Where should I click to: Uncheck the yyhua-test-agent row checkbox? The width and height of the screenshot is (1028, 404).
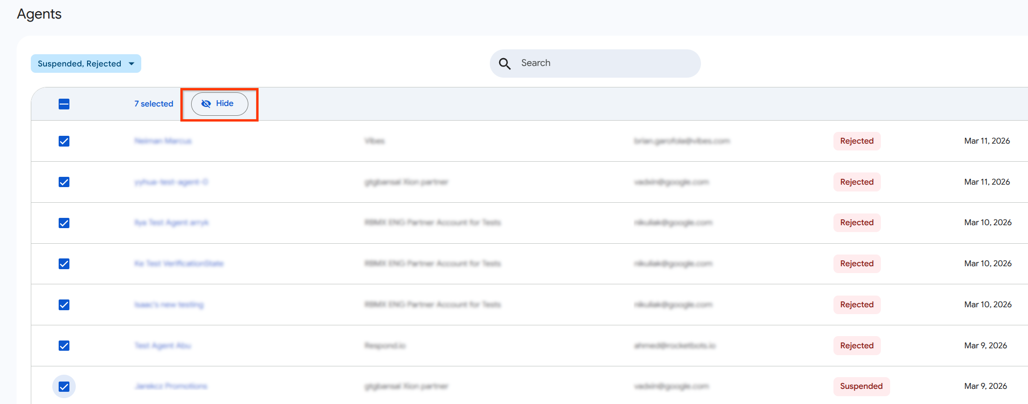coord(64,182)
